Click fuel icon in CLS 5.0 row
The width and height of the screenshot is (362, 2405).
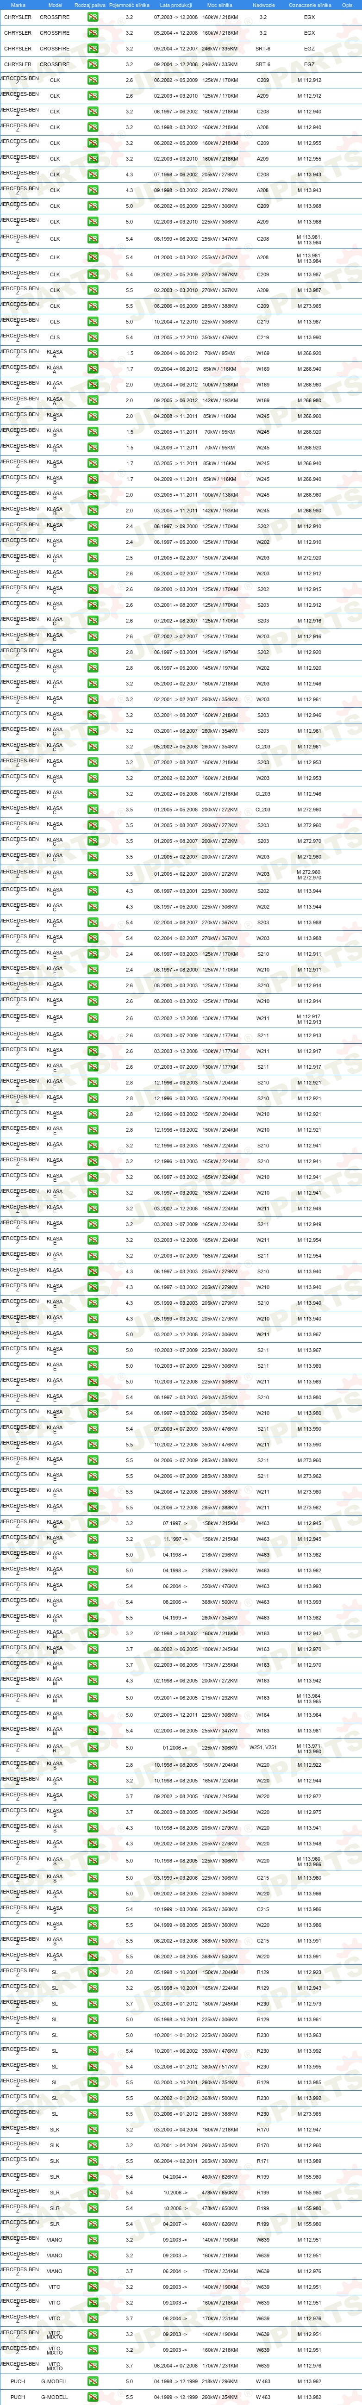click(93, 321)
